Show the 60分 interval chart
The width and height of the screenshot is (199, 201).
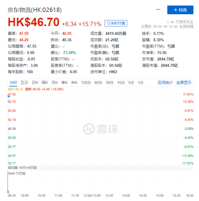point(98,83)
